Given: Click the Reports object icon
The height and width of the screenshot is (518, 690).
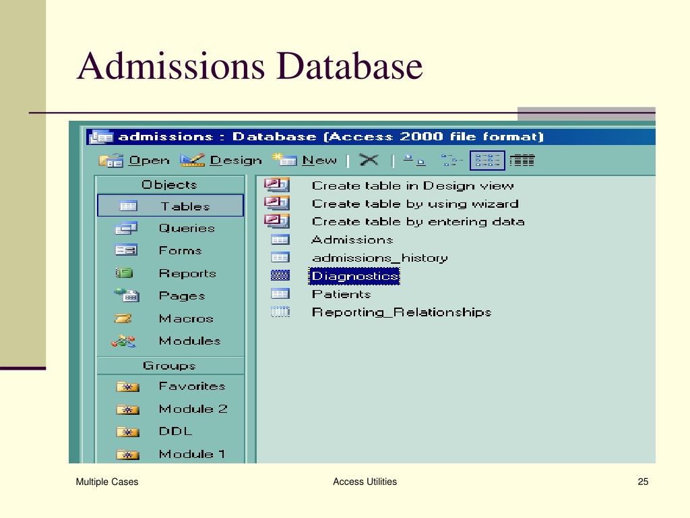Looking at the screenshot, I should pyautogui.click(x=124, y=273).
